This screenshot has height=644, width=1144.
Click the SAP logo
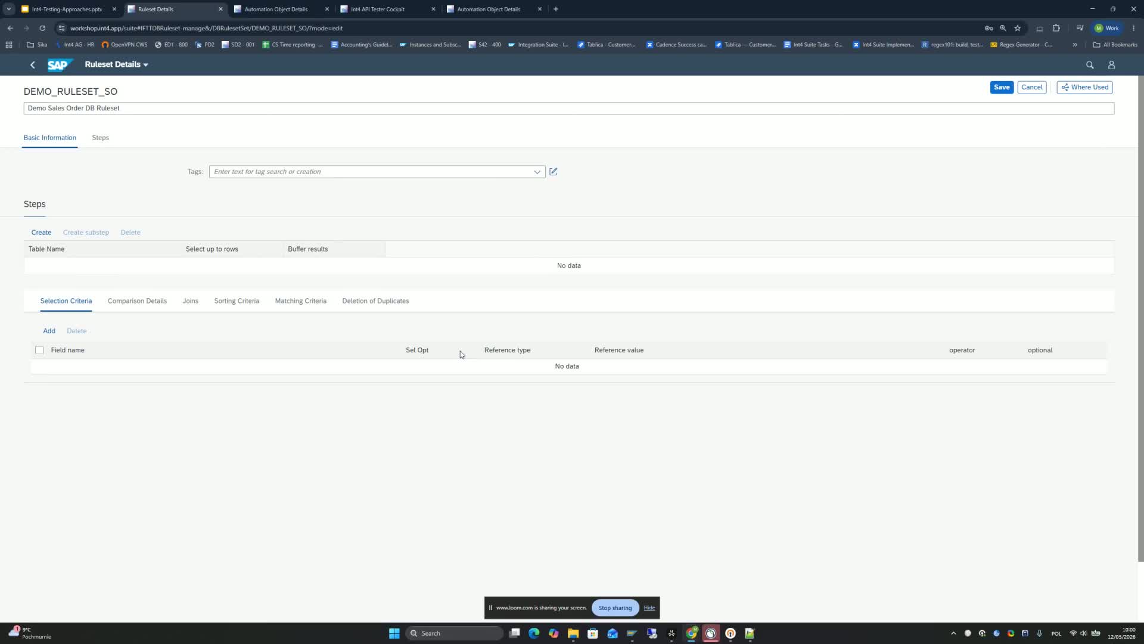pyautogui.click(x=60, y=64)
